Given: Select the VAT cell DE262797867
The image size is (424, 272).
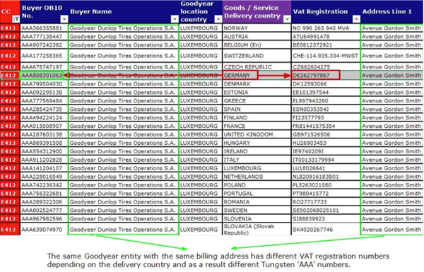Looking at the screenshot, I should tap(316, 76).
